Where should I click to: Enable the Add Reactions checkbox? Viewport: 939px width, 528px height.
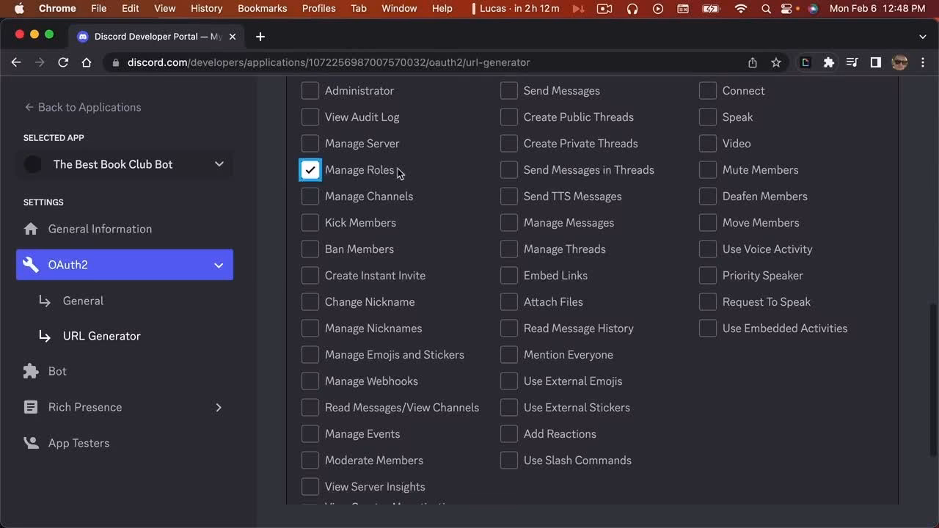click(509, 434)
